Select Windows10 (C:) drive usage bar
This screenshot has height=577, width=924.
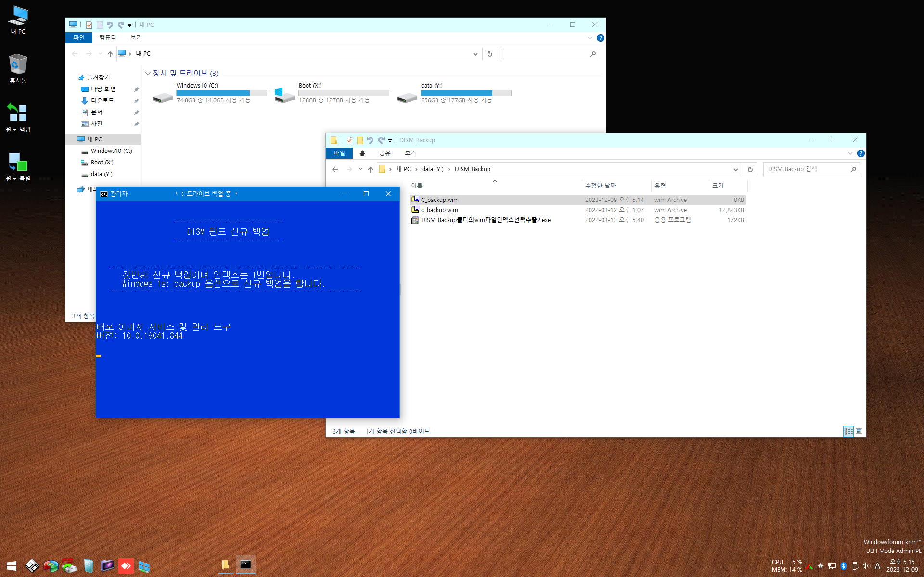pyautogui.click(x=221, y=93)
